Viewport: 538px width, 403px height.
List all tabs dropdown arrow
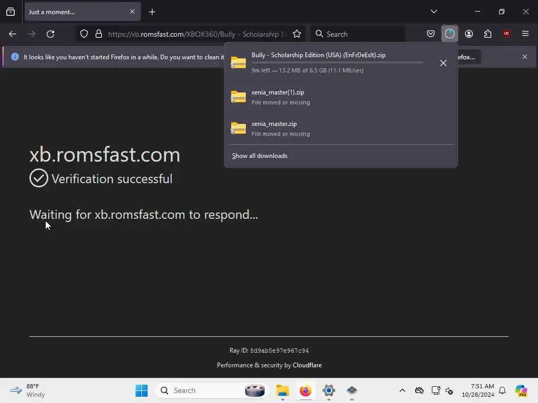pyautogui.click(x=433, y=12)
